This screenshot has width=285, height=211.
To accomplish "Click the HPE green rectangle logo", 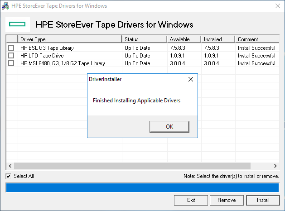I will (17, 24).
